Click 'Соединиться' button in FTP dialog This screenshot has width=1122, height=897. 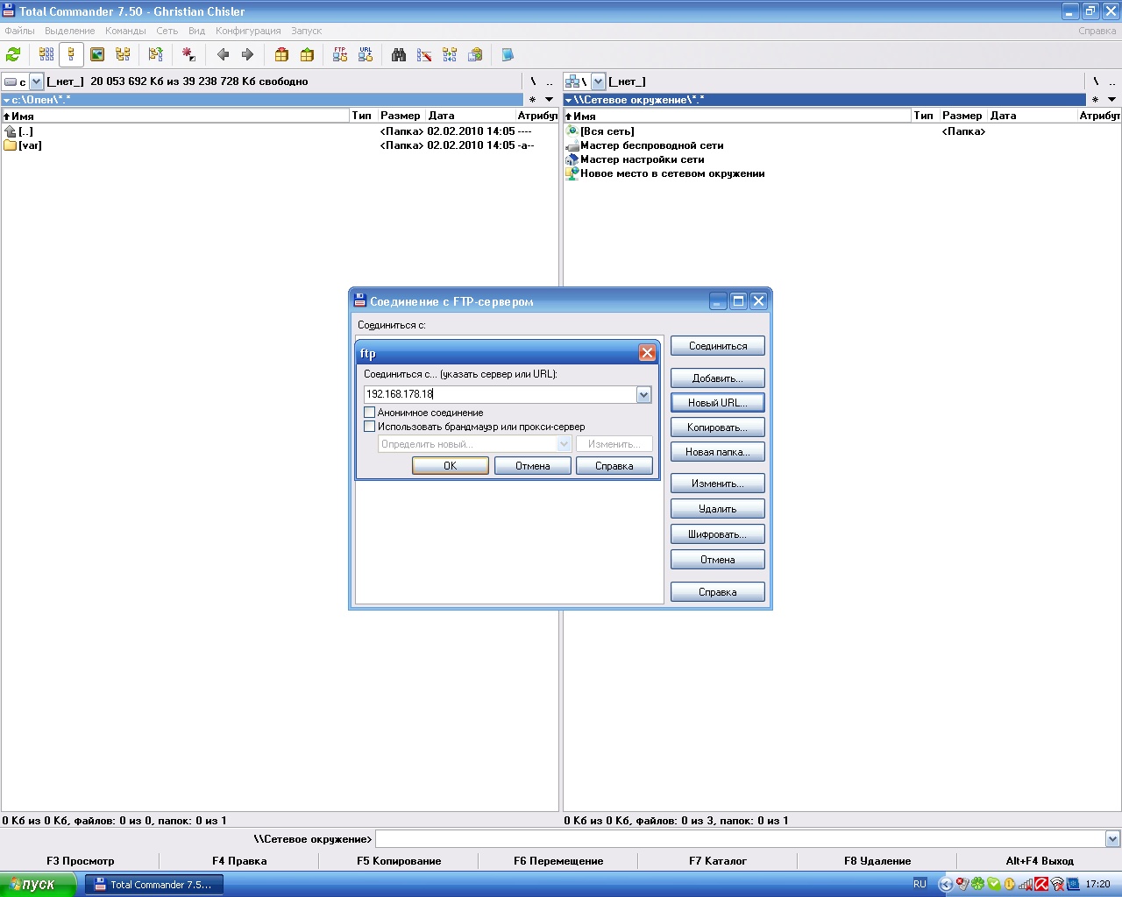(x=718, y=346)
